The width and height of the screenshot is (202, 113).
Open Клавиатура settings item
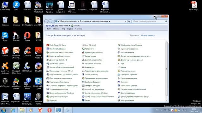[x=88, y=67]
